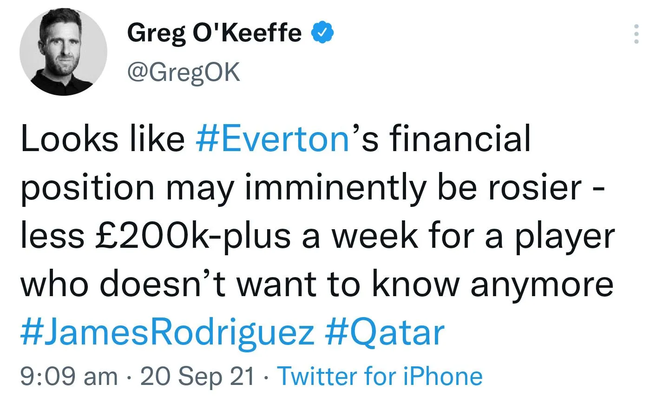Open Greg O'Keeffe's profile photo
The width and height of the screenshot is (669, 404).
click(x=63, y=52)
